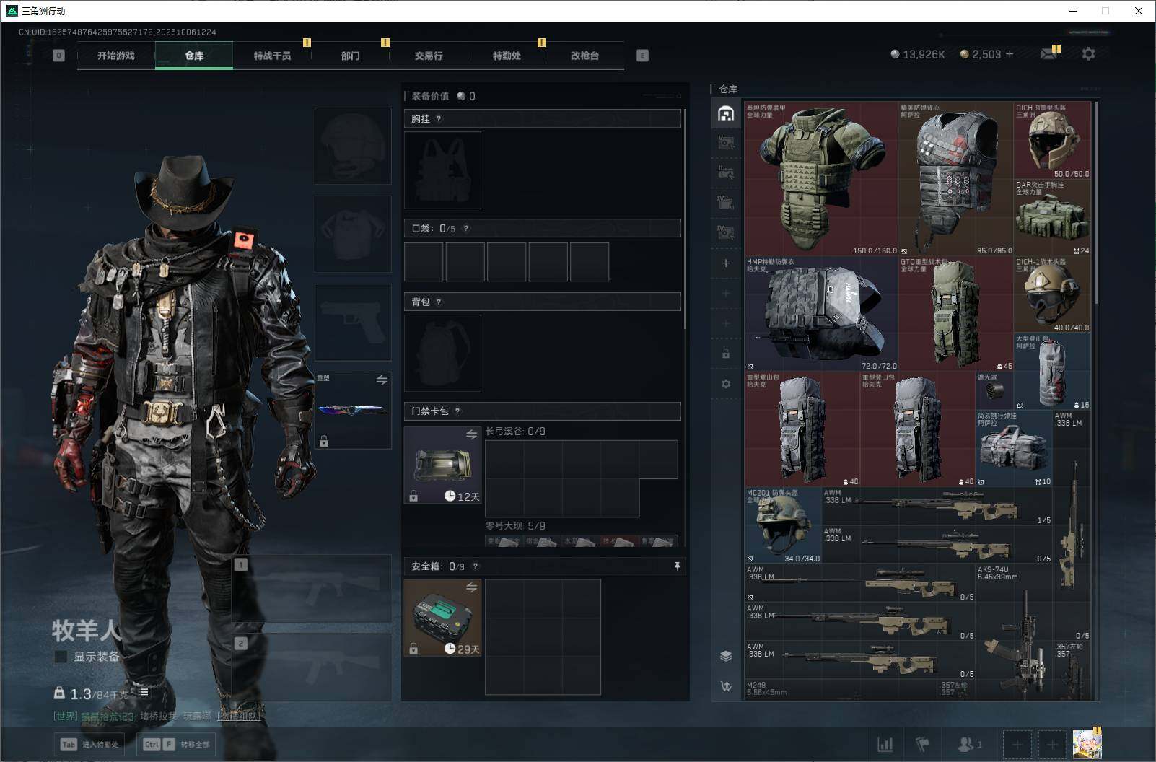Add currency with the plus button
Image resolution: width=1156 pixels, height=762 pixels.
click(x=1010, y=54)
